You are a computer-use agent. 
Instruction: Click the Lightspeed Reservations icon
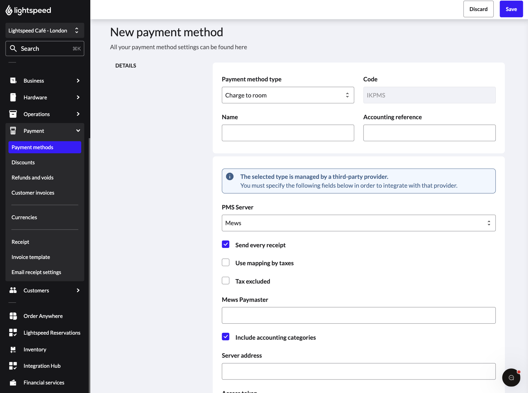click(x=13, y=332)
